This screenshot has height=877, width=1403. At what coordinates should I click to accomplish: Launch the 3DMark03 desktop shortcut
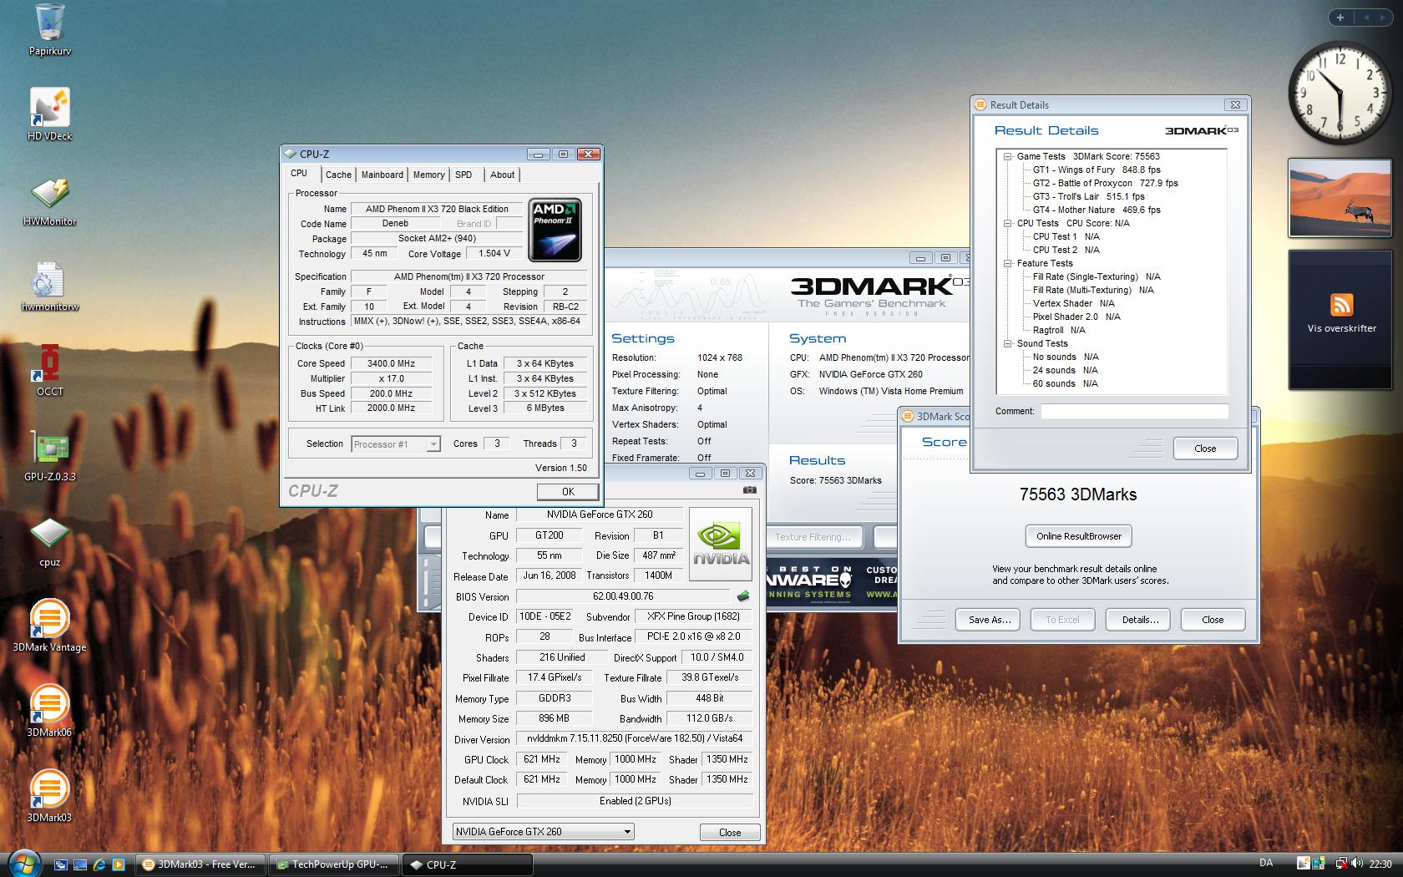point(49,796)
